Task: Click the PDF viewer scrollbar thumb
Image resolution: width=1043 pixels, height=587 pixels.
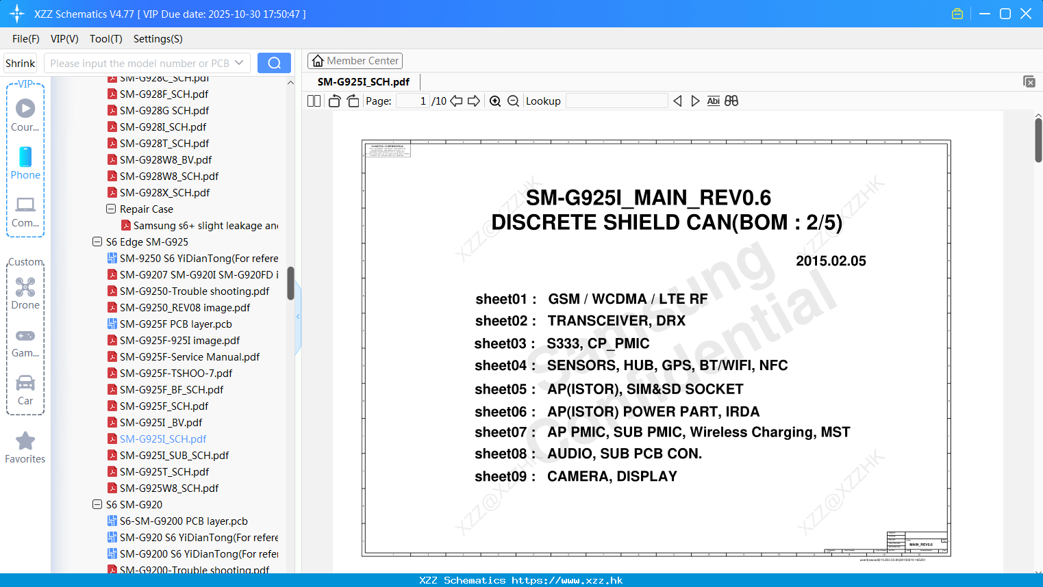Action: pyautogui.click(x=1038, y=140)
